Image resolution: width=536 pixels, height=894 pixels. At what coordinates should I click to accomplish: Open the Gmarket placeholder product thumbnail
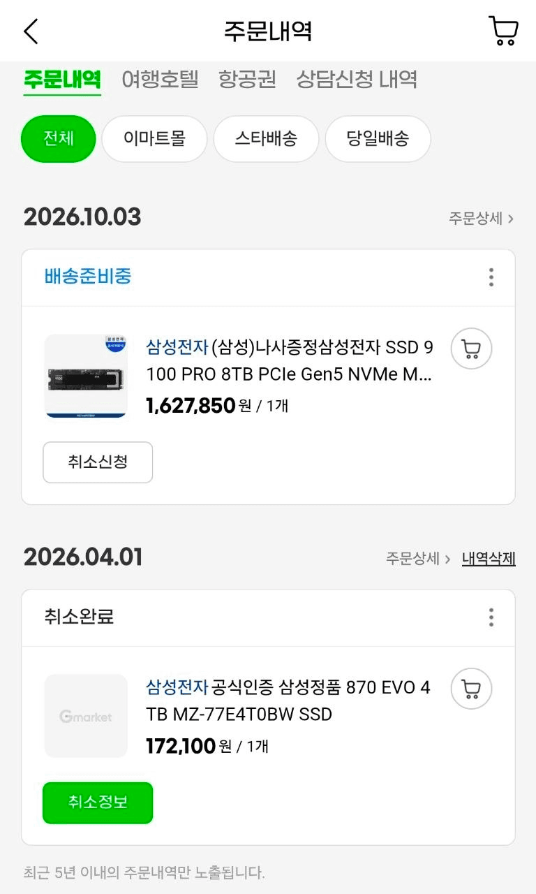pos(86,716)
